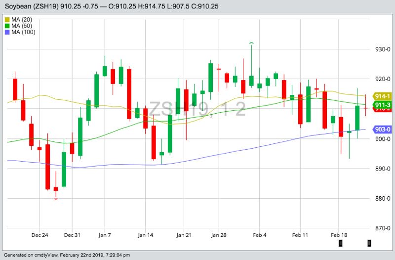
Task: Click the Jan 14 date axis label
Action: pos(145,235)
